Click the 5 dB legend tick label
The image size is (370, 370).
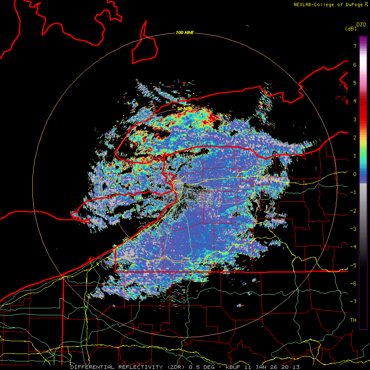[x=355, y=83]
